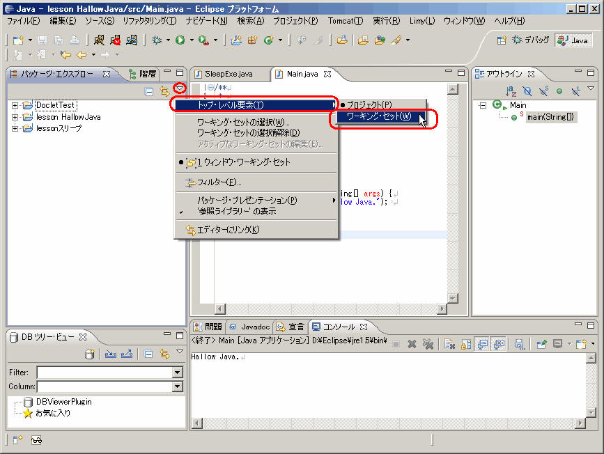Switch to the デバッグ perspective button
This screenshot has height=454, width=604.
click(x=531, y=40)
